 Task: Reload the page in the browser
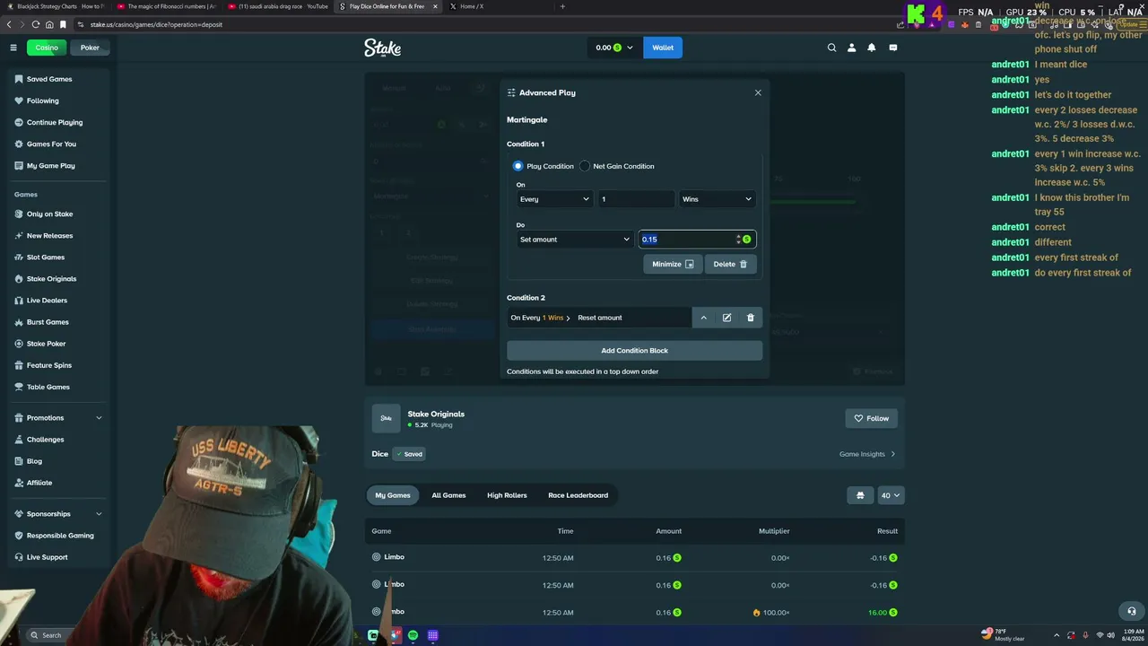click(x=35, y=24)
